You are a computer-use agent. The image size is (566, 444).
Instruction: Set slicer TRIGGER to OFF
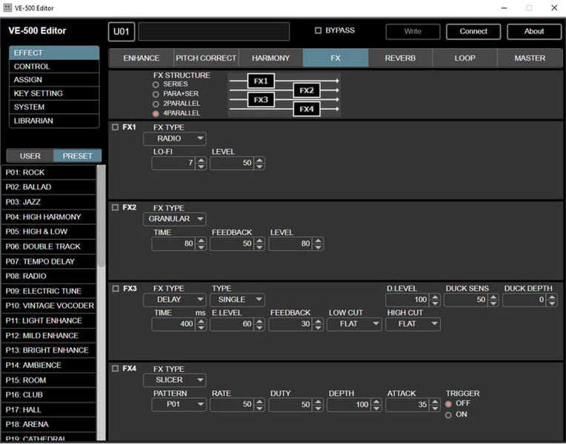tap(448, 403)
